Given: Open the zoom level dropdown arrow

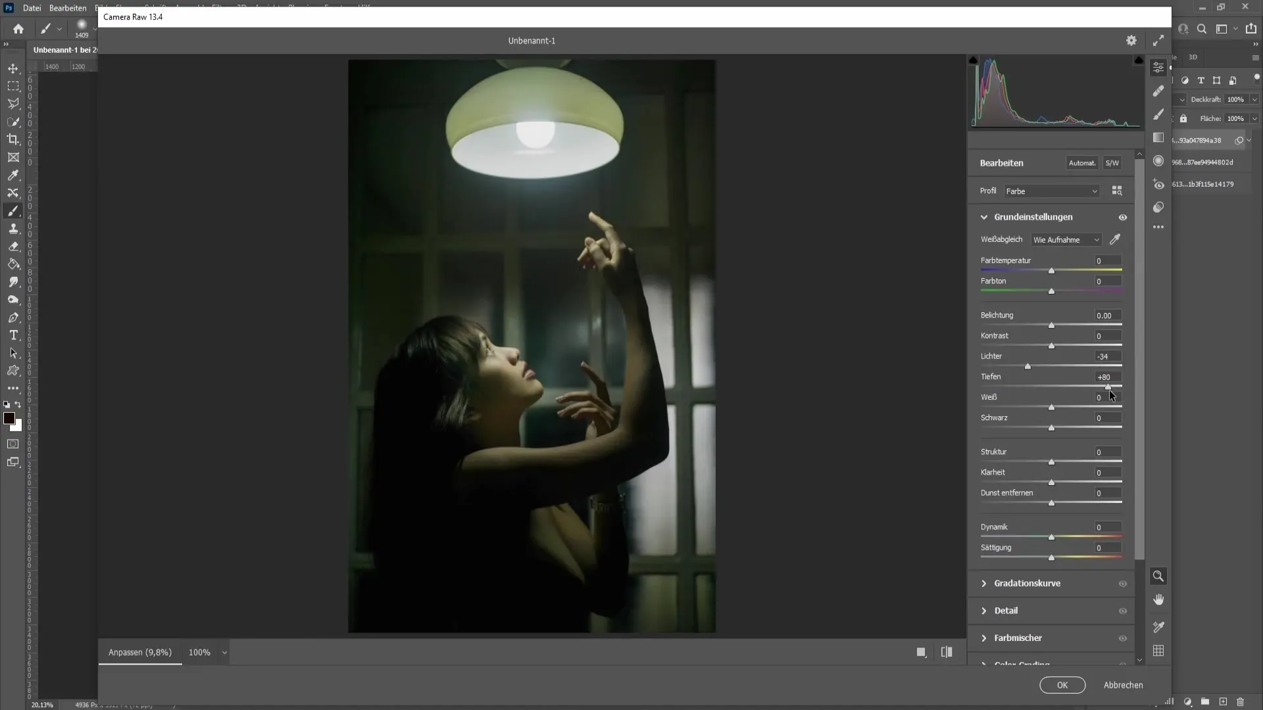Looking at the screenshot, I should coord(224,653).
